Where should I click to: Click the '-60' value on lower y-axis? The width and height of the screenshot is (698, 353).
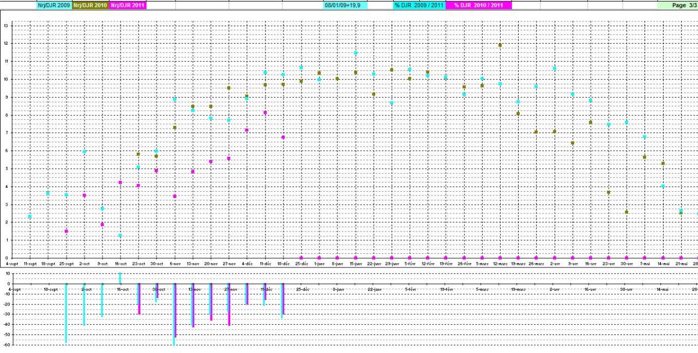[5, 344]
